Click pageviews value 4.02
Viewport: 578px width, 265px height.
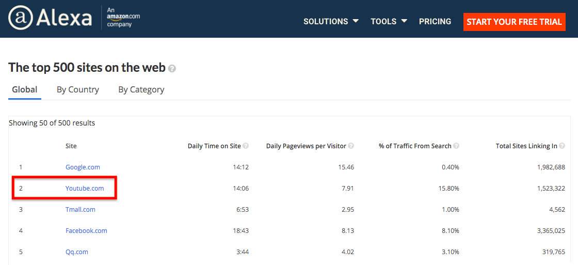(x=348, y=253)
